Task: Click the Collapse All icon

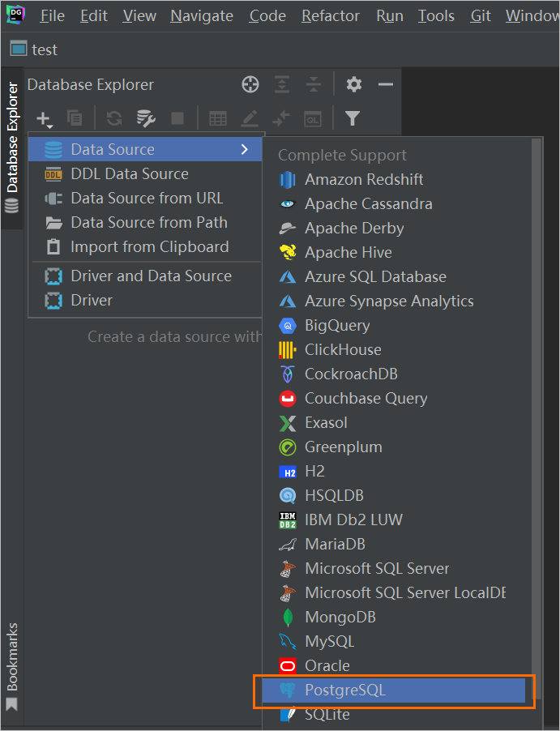Action: pos(314,84)
